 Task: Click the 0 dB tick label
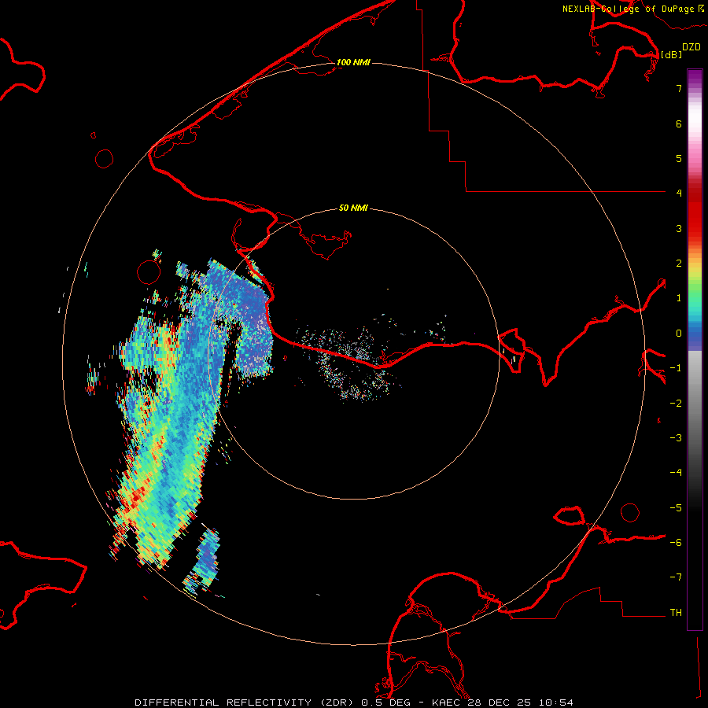679,334
